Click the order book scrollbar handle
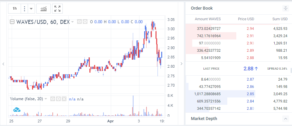Screen dimensions: 292x126 pyautogui.click(x=291, y=71)
